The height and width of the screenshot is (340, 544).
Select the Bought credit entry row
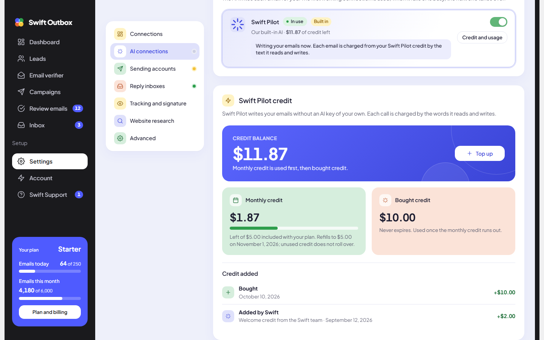coord(369,292)
